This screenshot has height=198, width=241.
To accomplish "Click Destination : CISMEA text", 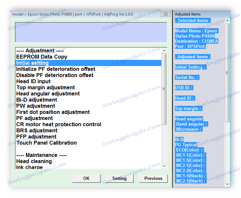I will coord(197,41).
